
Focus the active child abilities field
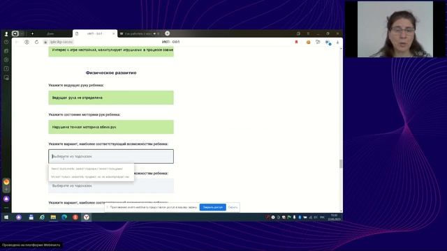(x=111, y=156)
